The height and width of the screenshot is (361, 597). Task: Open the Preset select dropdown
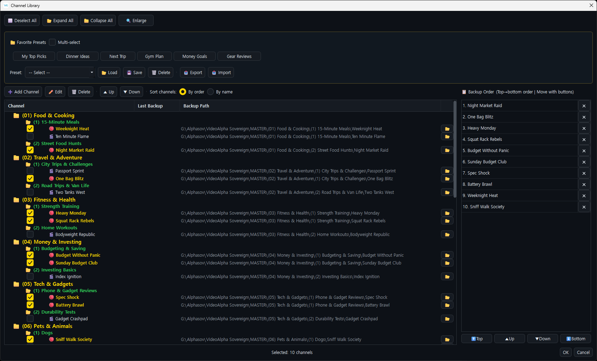tap(60, 73)
